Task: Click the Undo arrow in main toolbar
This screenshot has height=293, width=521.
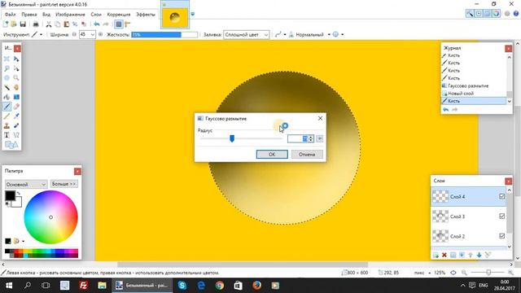Action: [x=97, y=24]
